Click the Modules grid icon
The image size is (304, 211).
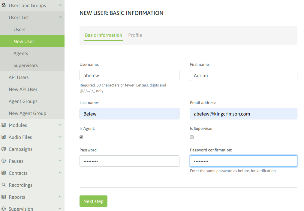point(4,125)
